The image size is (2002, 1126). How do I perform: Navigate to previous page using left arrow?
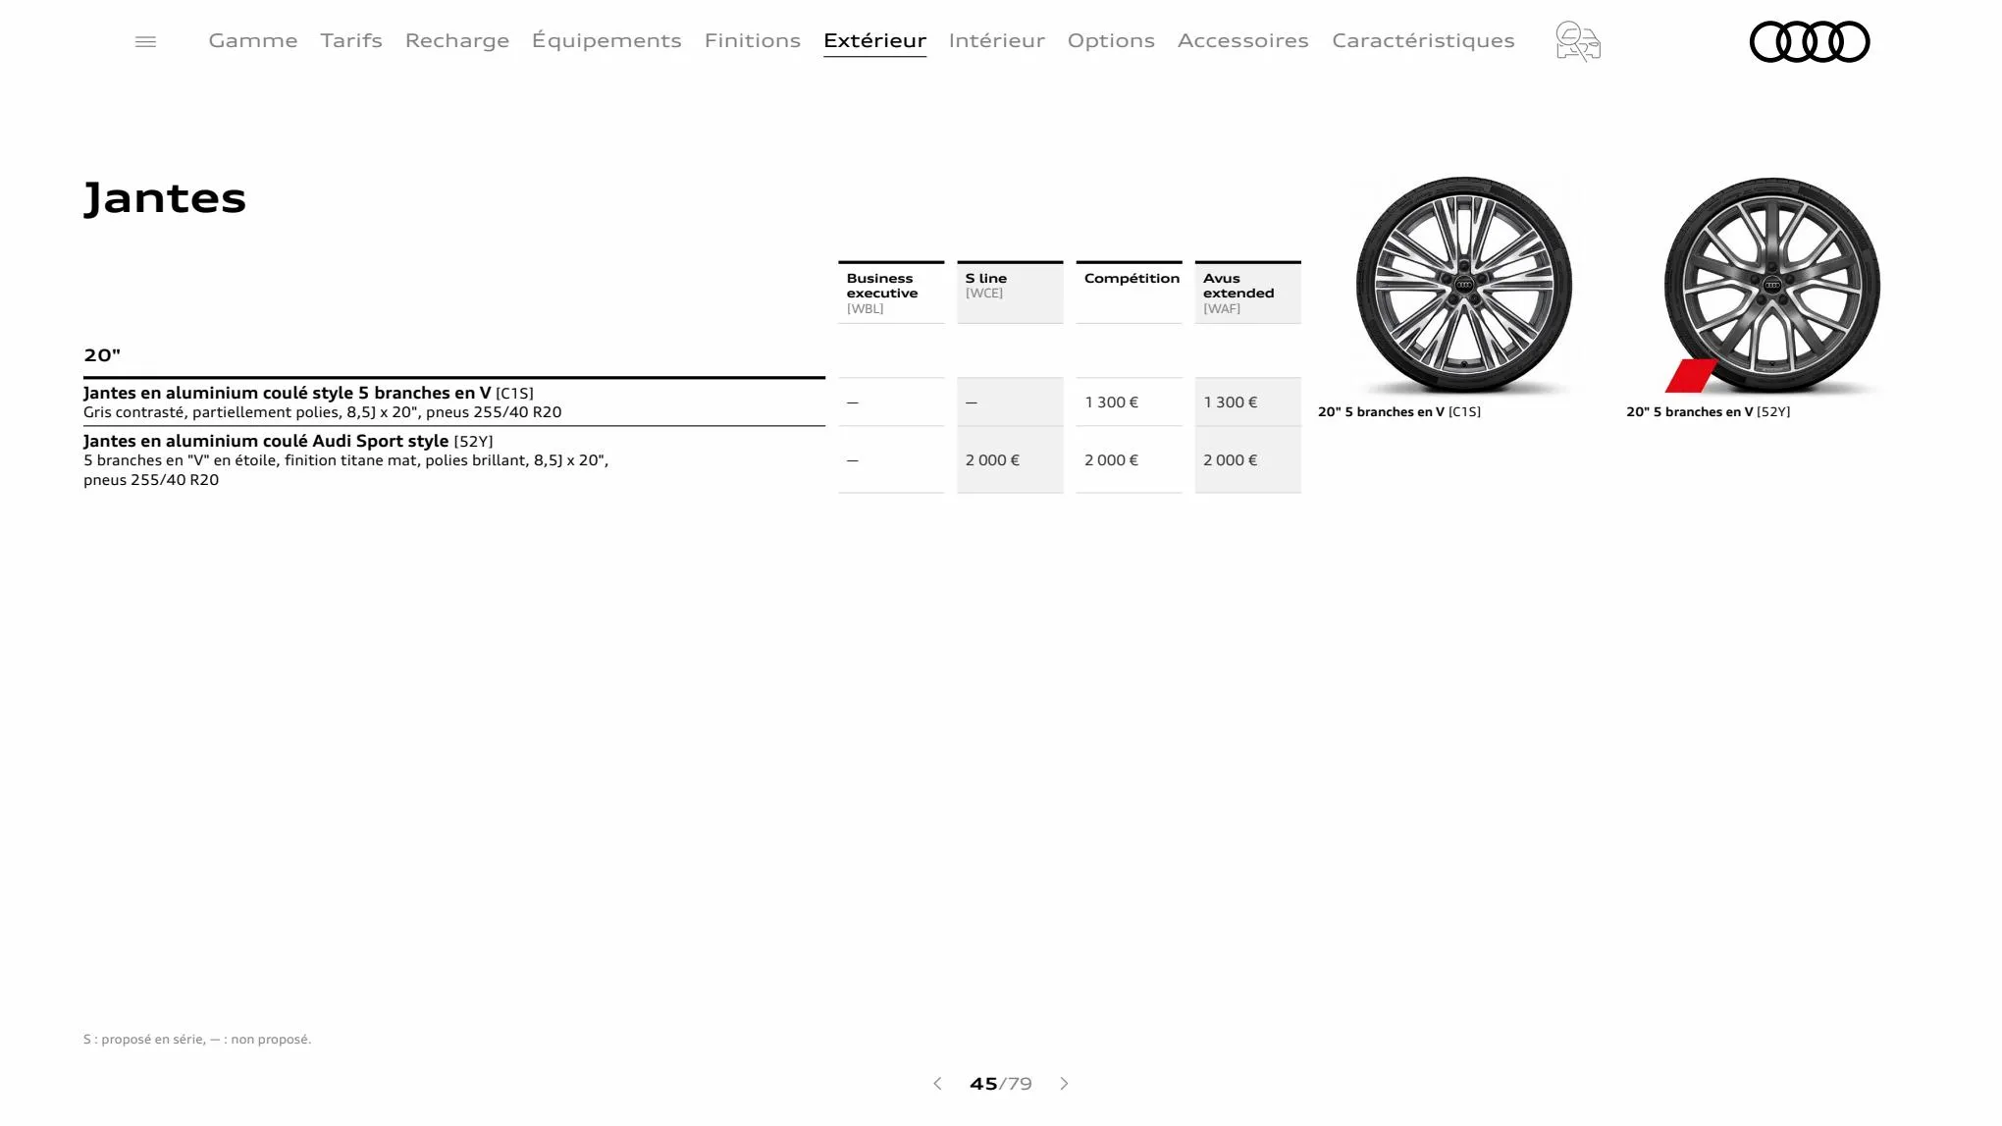pos(936,1085)
